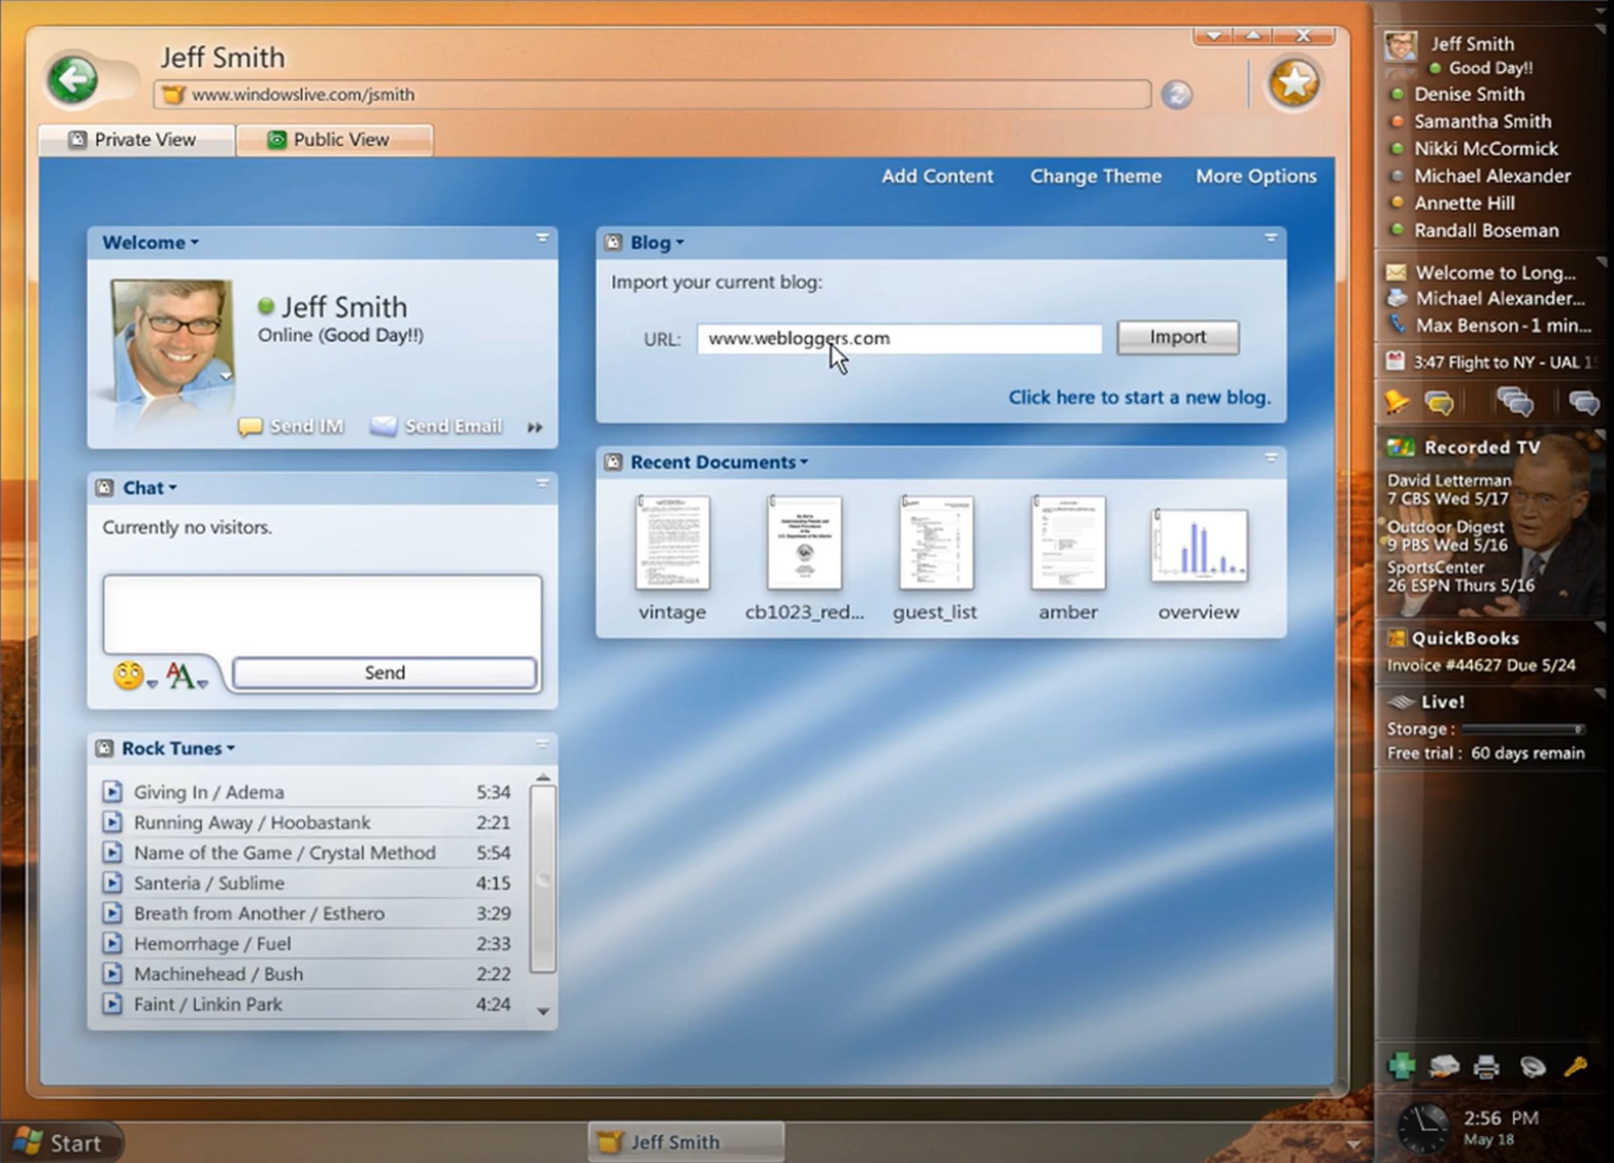Click the printer icon in sidebar bottom
1614x1163 pixels.
coord(1486,1066)
